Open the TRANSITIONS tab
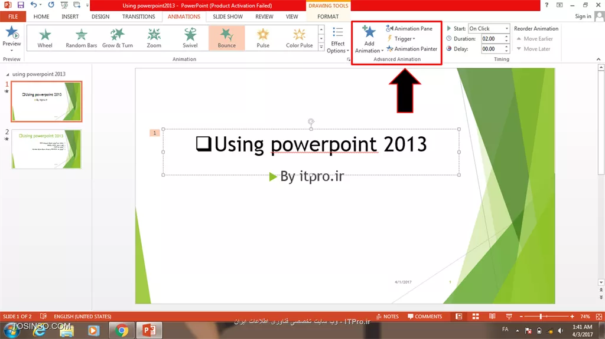Viewport: 605px width, 339px height. [138, 17]
